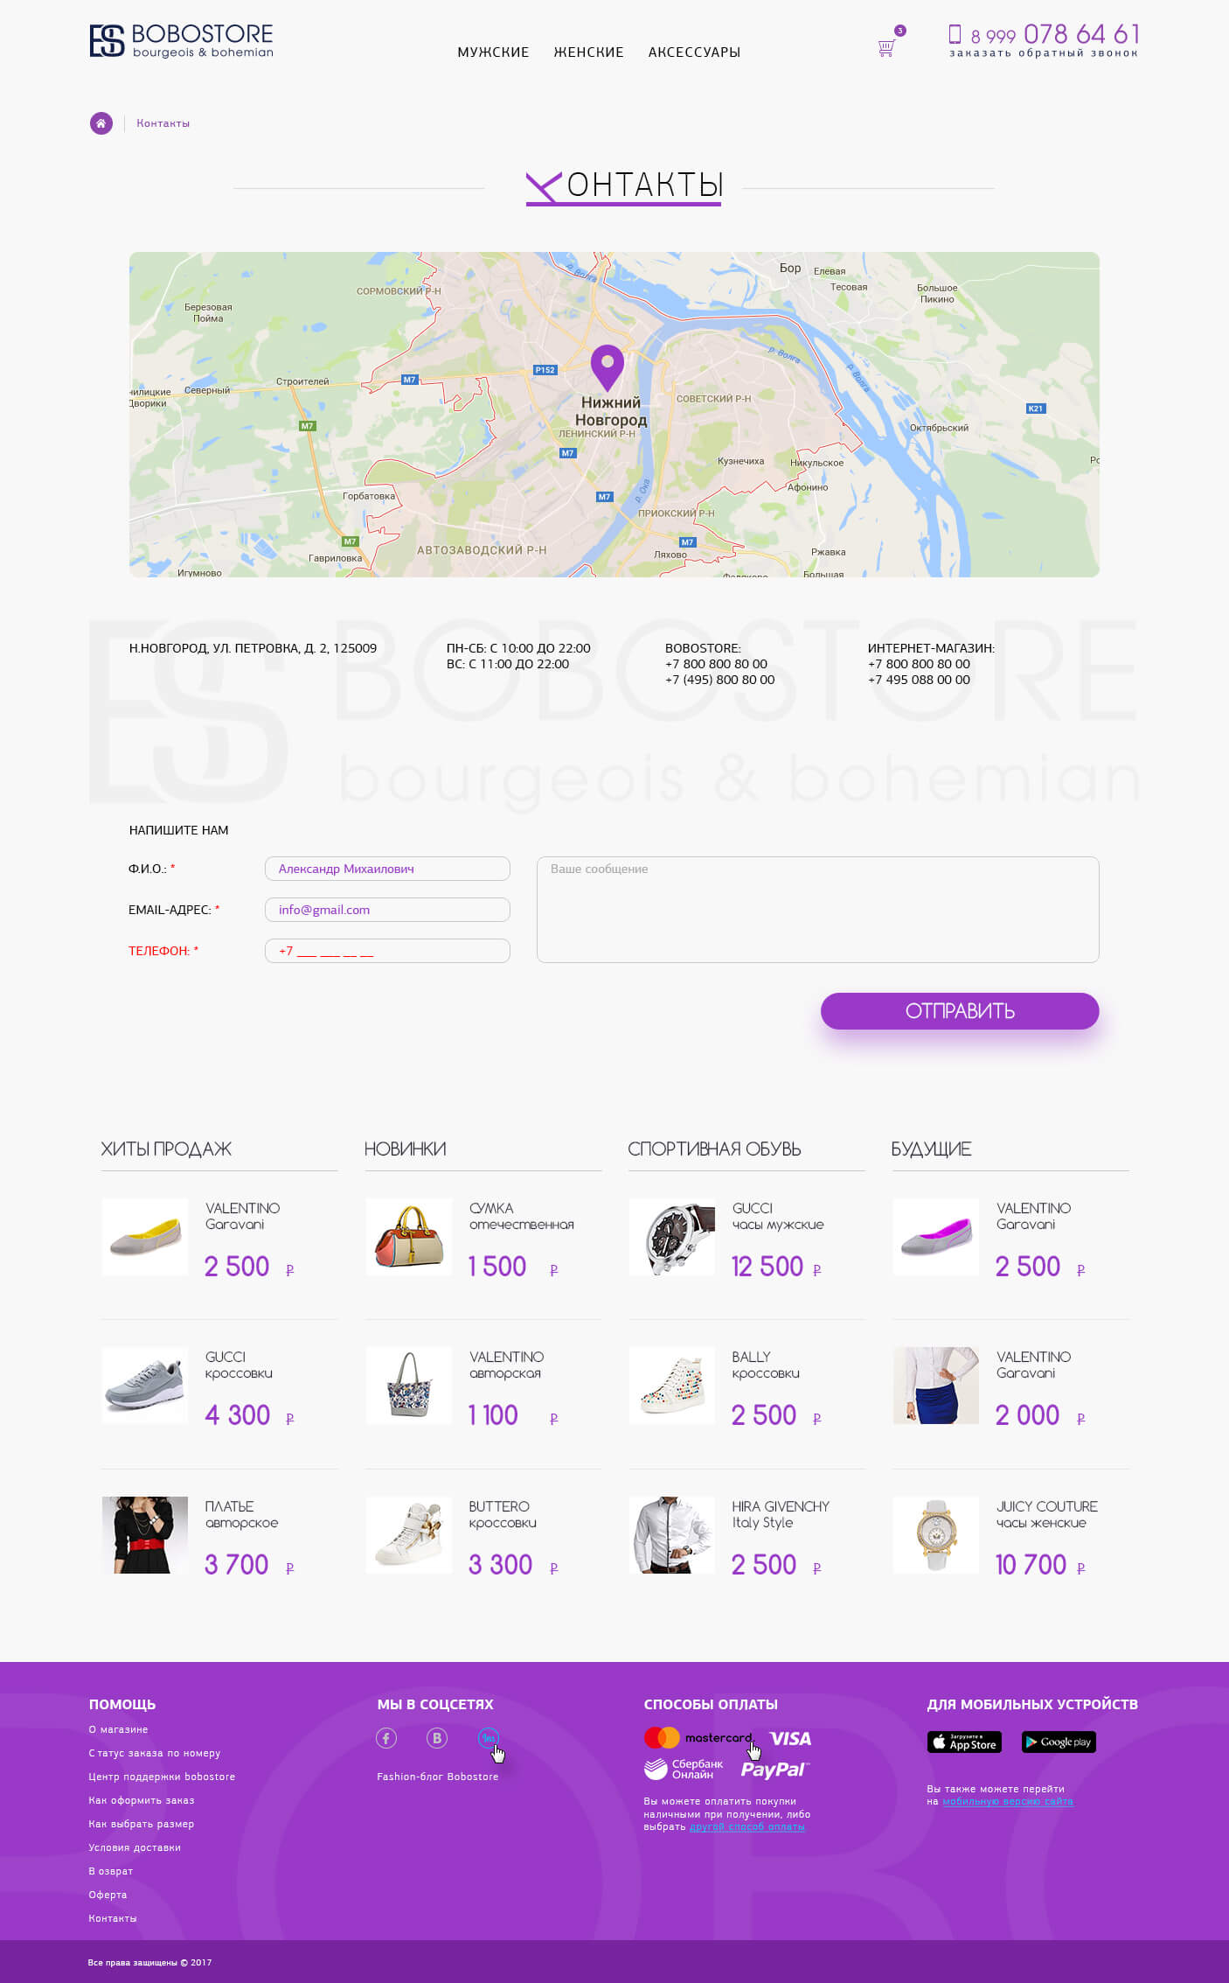Screen dimensions: 1229x1983
Task: Click the 'О магазине' footer link
Action: point(118,1729)
